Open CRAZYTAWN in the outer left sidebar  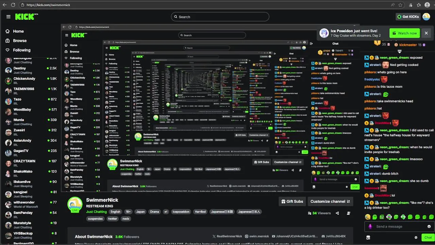click(31, 163)
